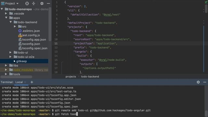
Task: Expand the todo-ui-e2e folder
Action: (x=10, y=57)
